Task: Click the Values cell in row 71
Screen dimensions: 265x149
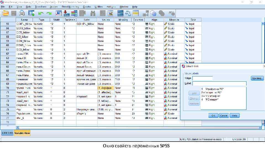Action: [x=106, y=92]
